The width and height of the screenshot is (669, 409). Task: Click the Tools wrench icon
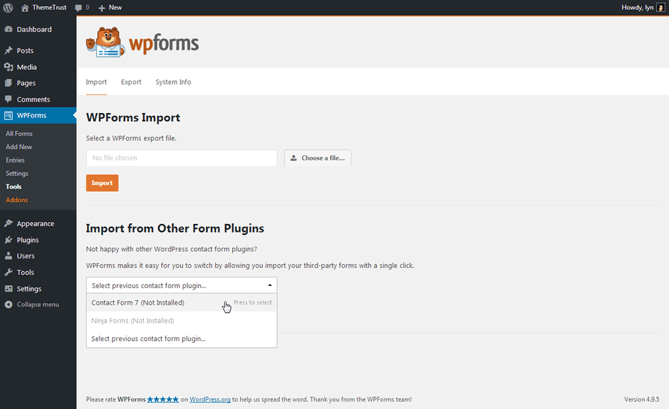(9, 272)
